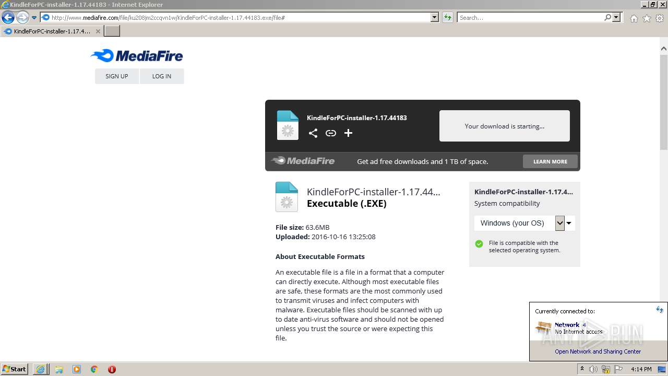
Task: Open Windows Explorer folder taskbar icon
Action: click(59, 369)
